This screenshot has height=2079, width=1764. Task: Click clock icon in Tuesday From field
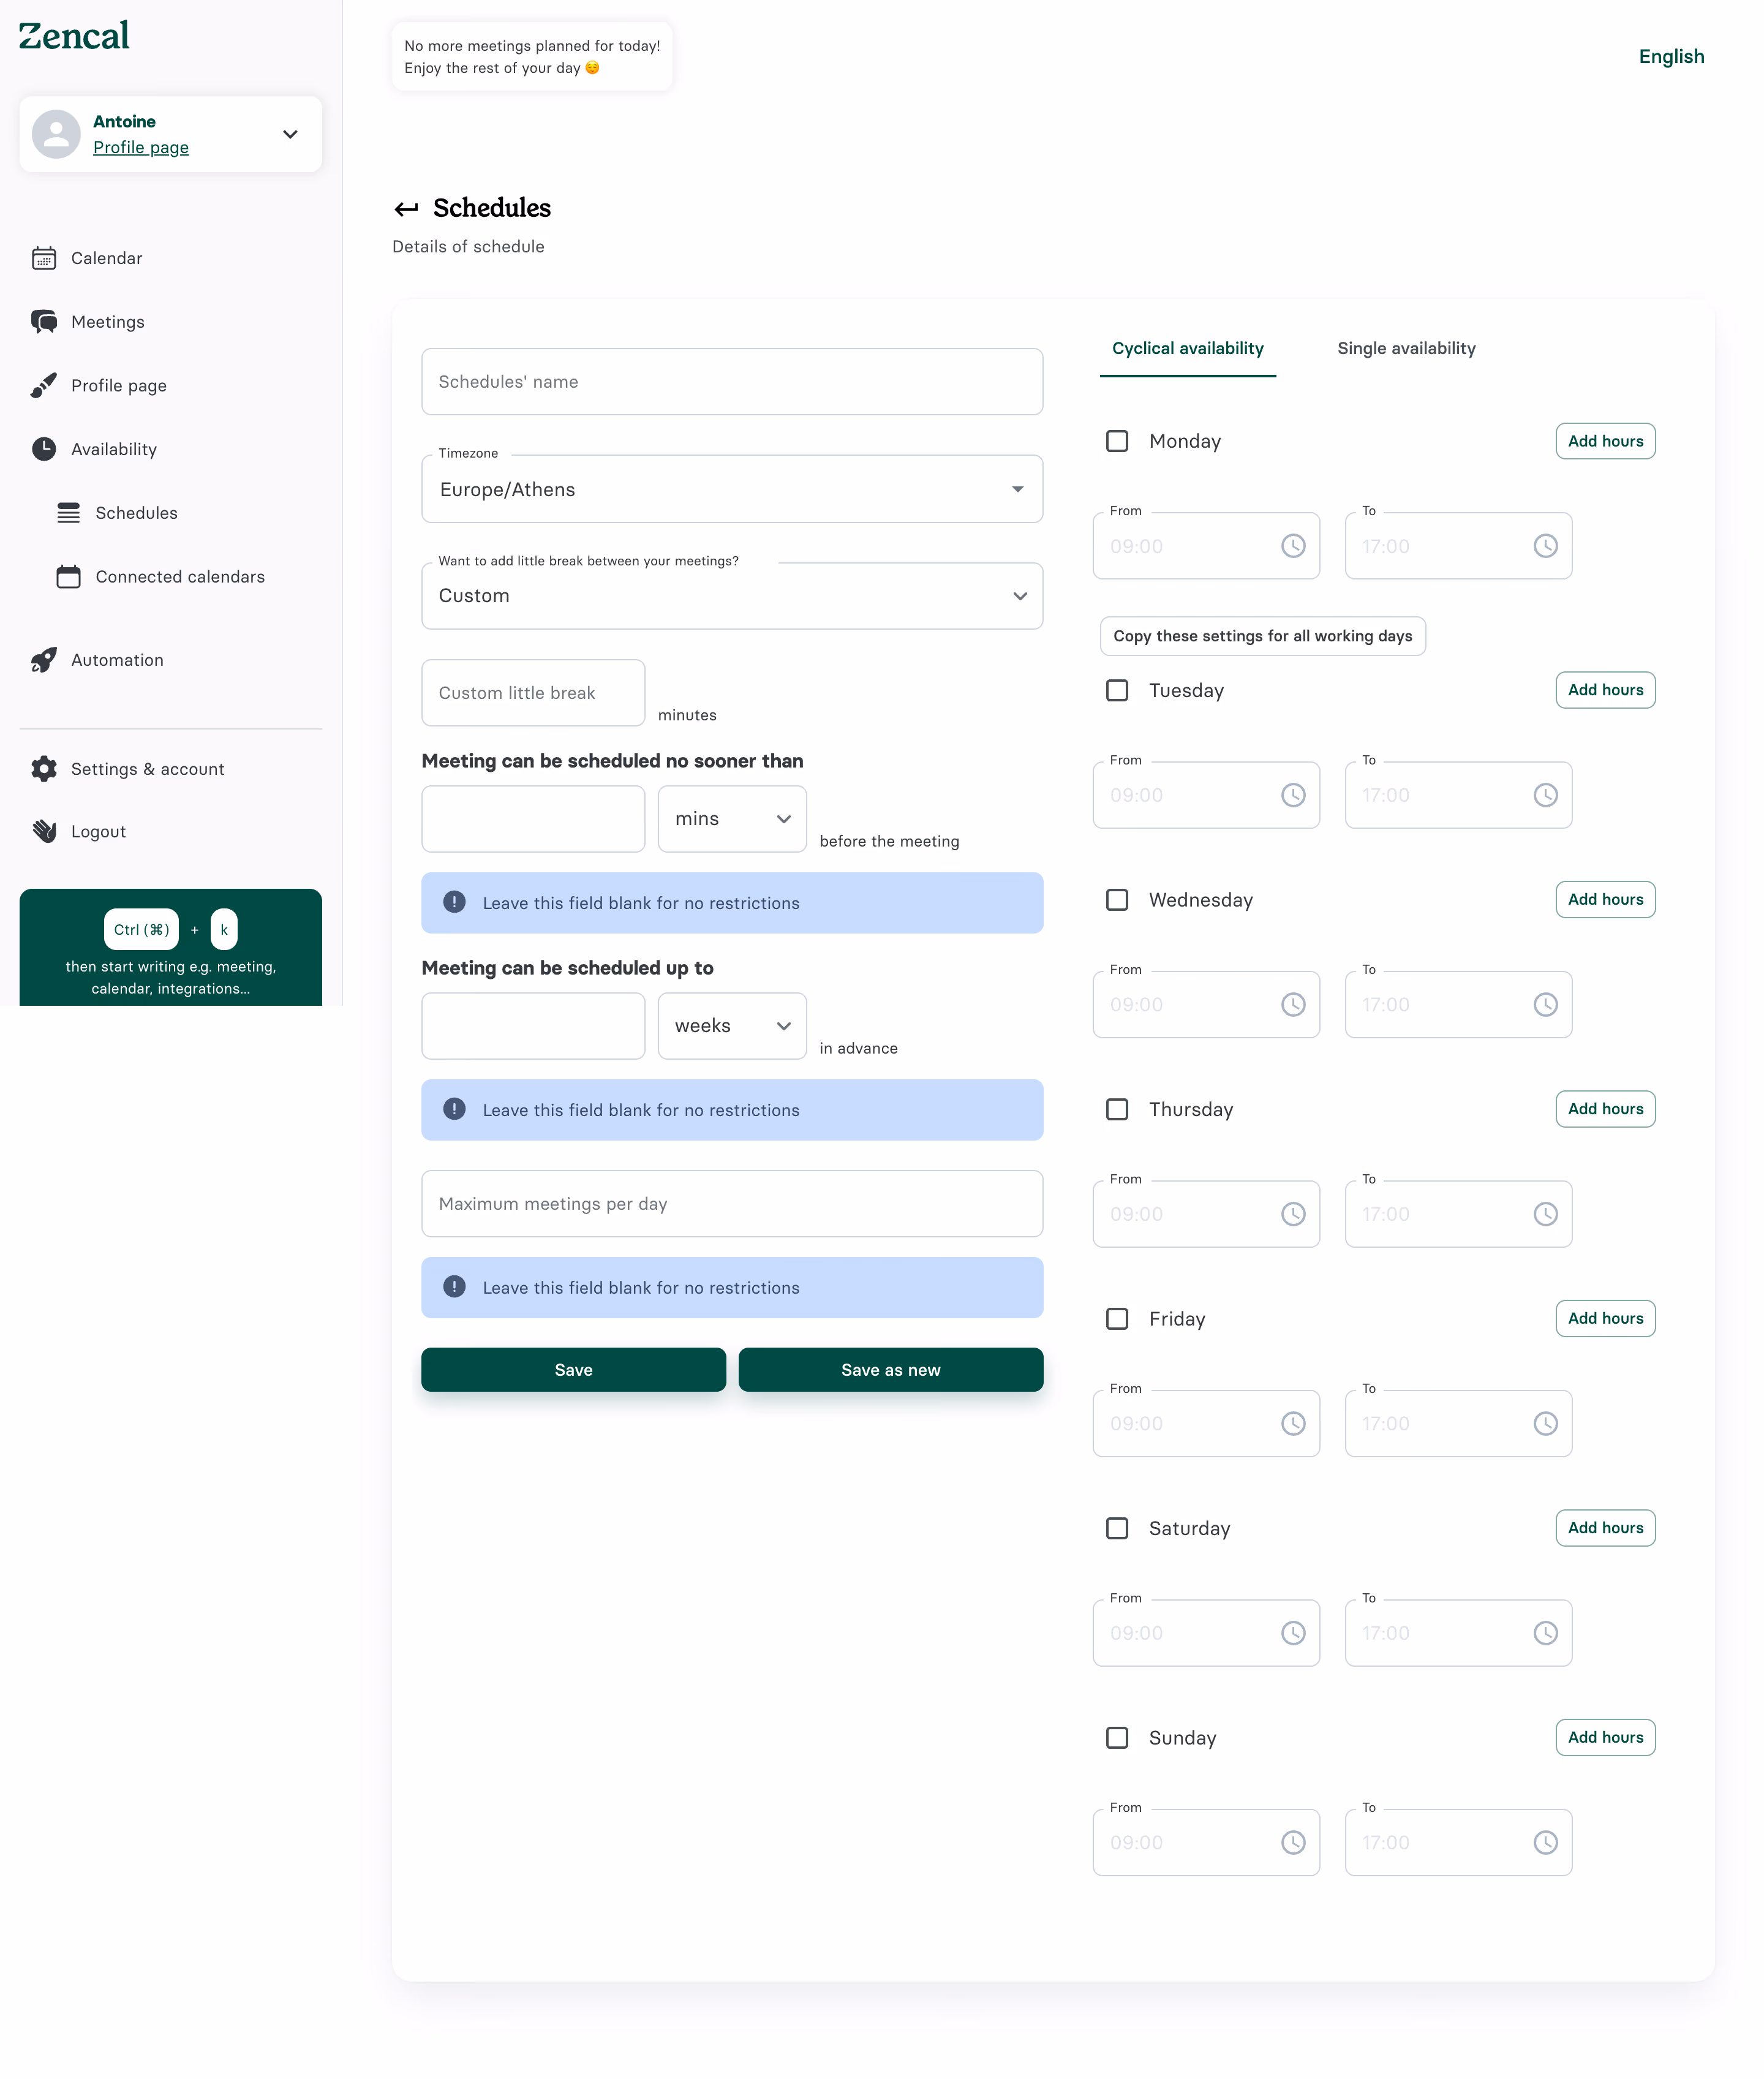(1293, 795)
